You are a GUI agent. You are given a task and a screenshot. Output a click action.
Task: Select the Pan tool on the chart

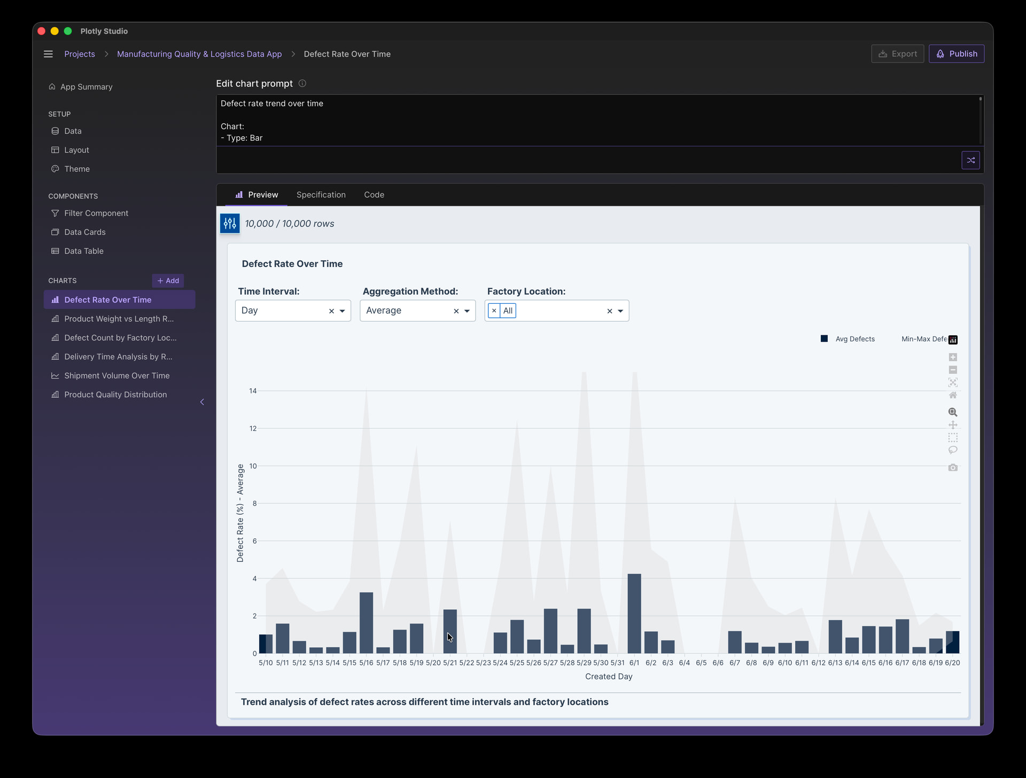953,425
